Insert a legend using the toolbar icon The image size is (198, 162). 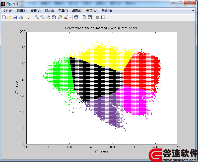point(90,17)
